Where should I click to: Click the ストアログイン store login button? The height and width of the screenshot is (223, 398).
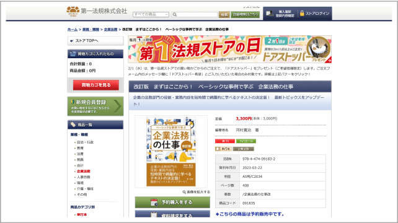coord(314,14)
